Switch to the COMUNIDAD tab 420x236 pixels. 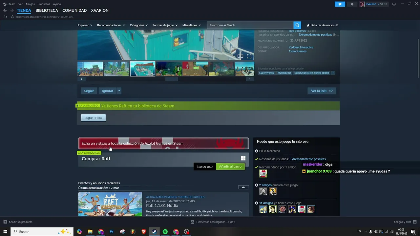click(x=74, y=10)
